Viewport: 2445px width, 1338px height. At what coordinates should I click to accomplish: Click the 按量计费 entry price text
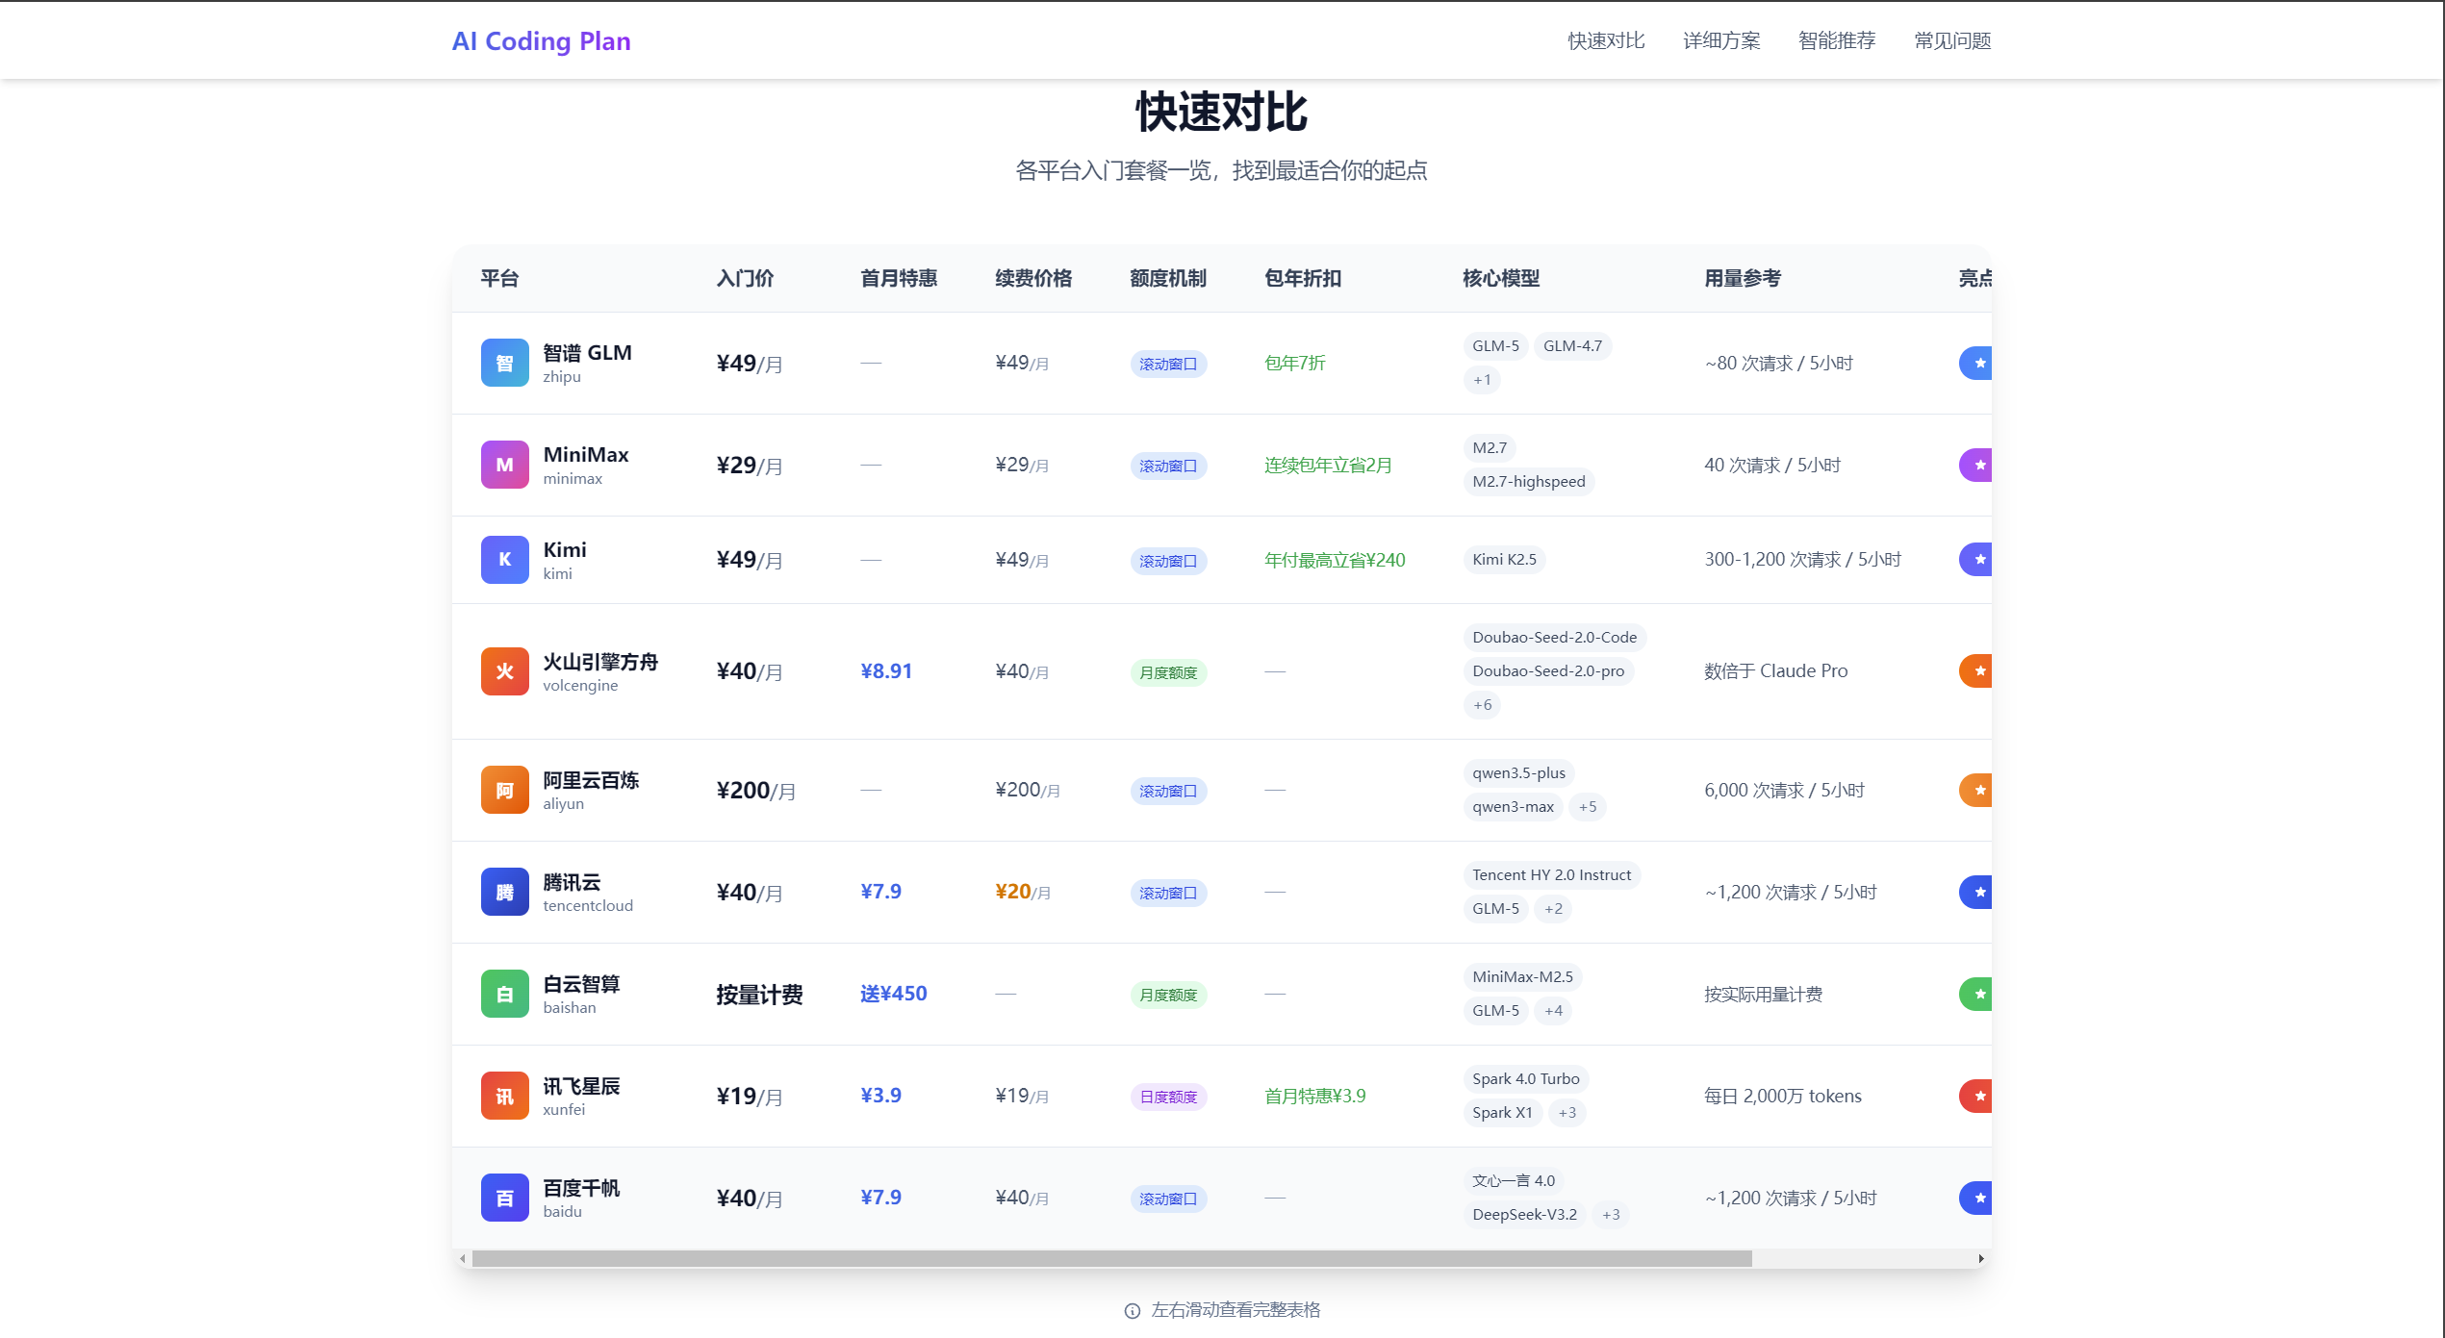click(x=759, y=994)
